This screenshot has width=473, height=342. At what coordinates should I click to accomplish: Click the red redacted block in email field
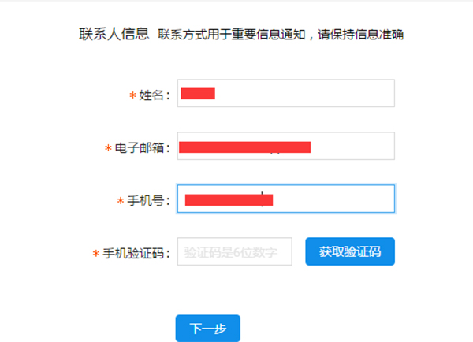coord(244,147)
